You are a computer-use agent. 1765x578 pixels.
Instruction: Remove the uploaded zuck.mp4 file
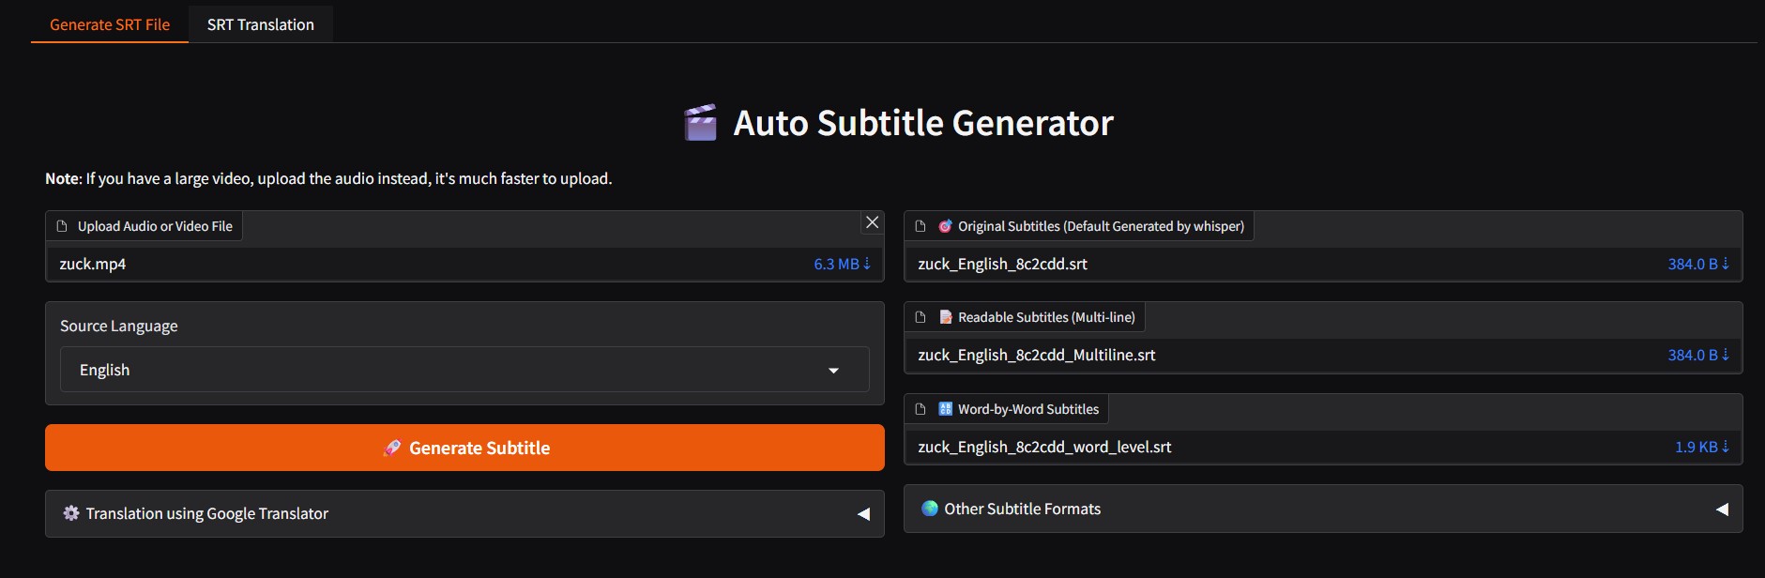coord(872,222)
